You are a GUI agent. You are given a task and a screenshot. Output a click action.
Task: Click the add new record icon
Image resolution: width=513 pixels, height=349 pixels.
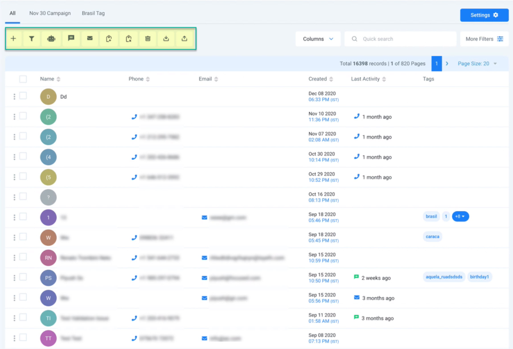click(13, 38)
